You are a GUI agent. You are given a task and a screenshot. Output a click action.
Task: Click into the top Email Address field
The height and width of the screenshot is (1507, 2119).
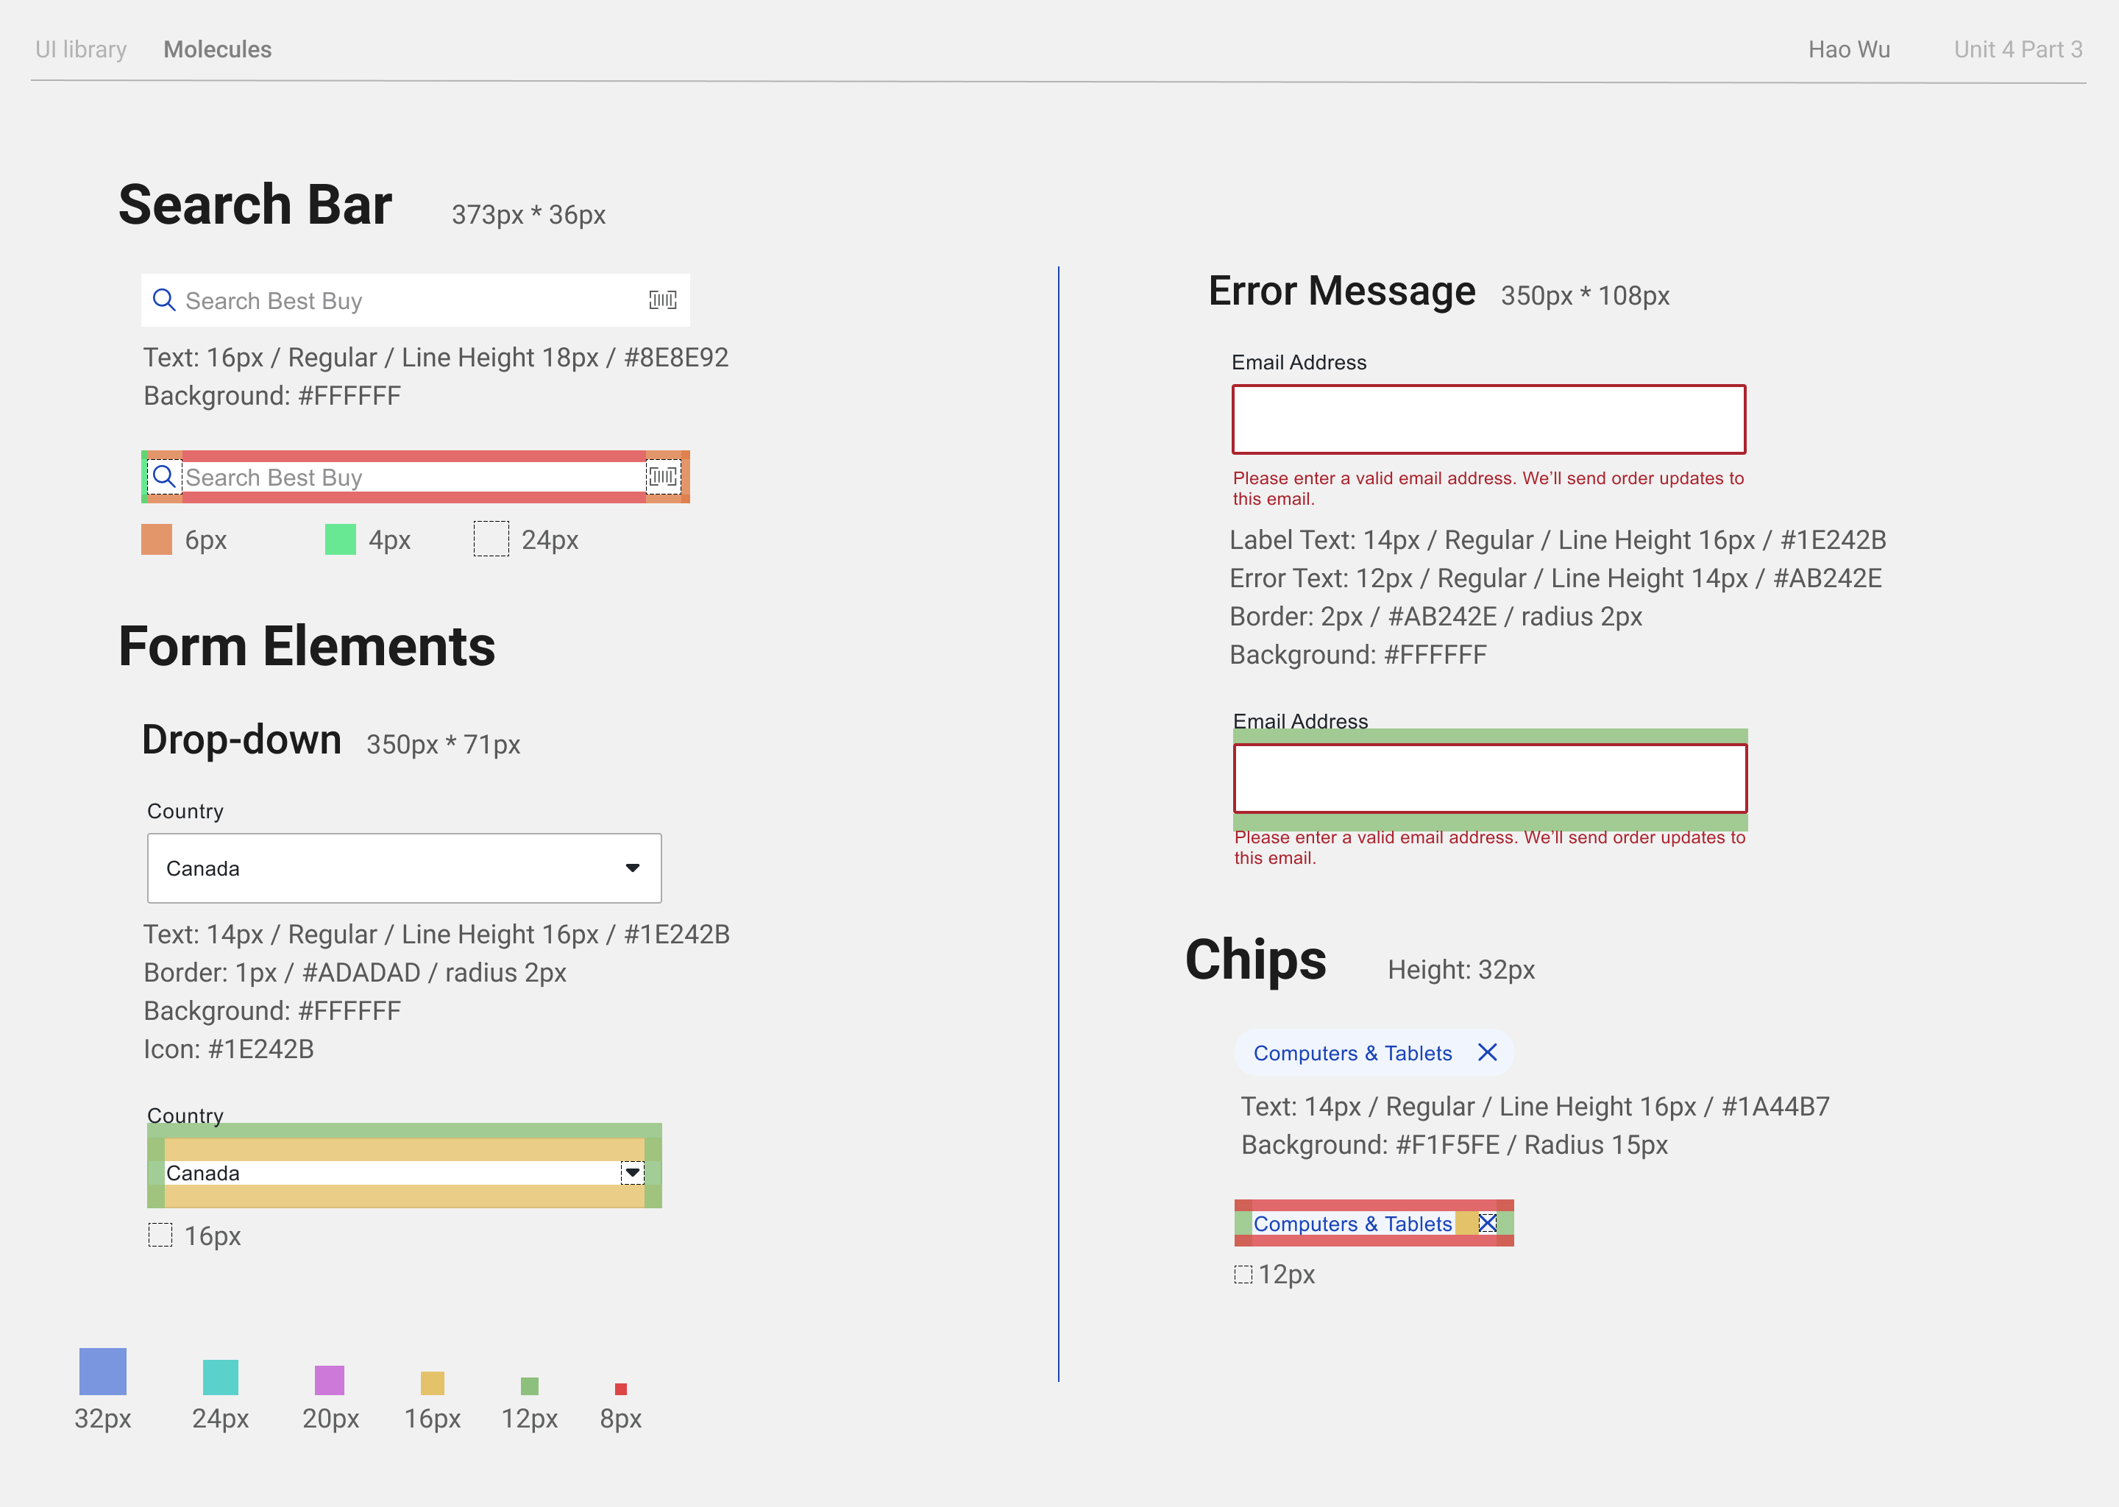(x=1488, y=419)
